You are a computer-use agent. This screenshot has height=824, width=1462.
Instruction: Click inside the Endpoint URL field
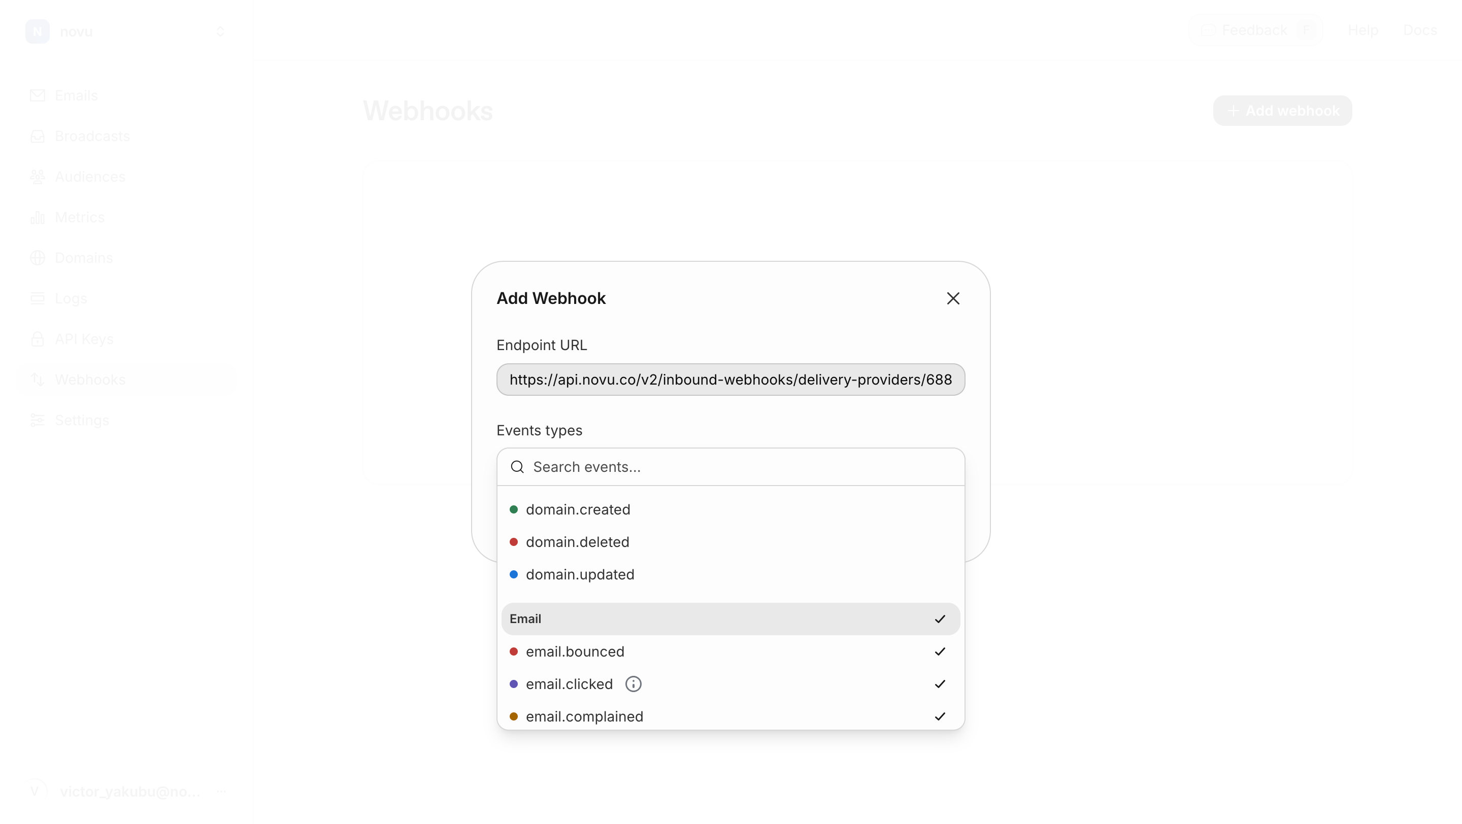tap(730, 379)
